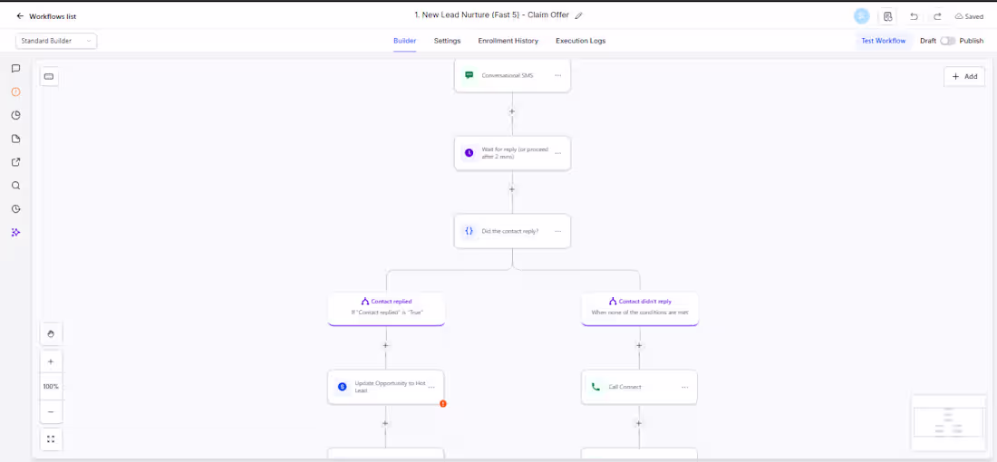Click the curly braces icon on the condition node
This screenshot has width=997, height=462.
[469, 231]
